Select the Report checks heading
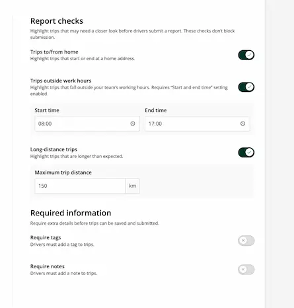The height and width of the screenshot is (308, 294). click(57, 21)
